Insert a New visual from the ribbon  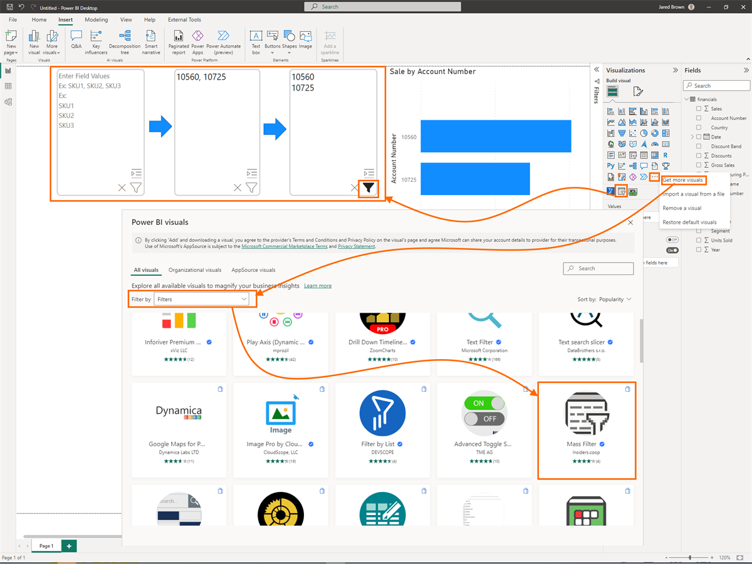34,42
